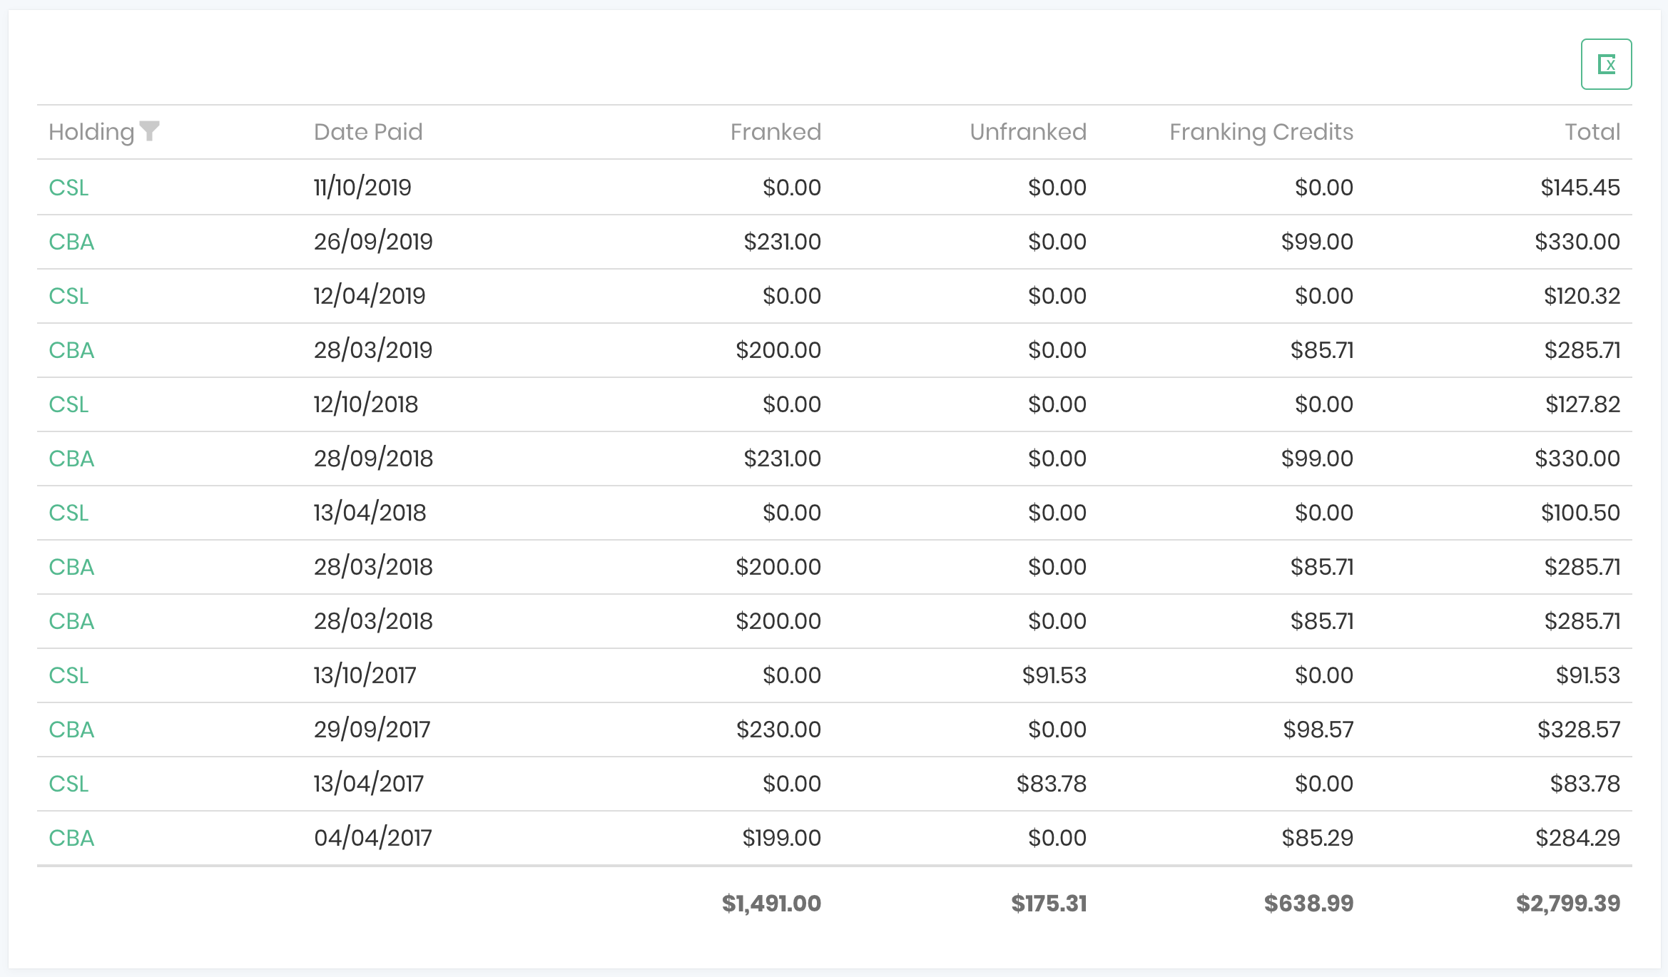Viewport: 1668px width, 977px height.
Task: Select the date 04/04/2017
Action: [x=373, y=838]
